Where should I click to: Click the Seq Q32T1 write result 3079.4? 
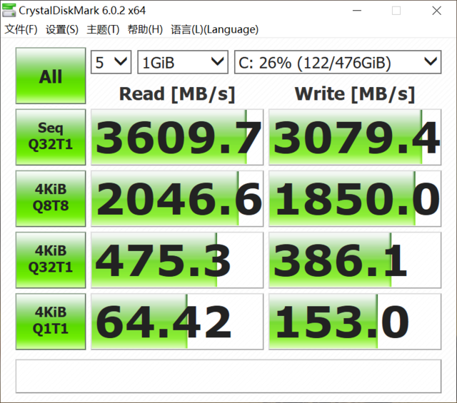(355, 137)
